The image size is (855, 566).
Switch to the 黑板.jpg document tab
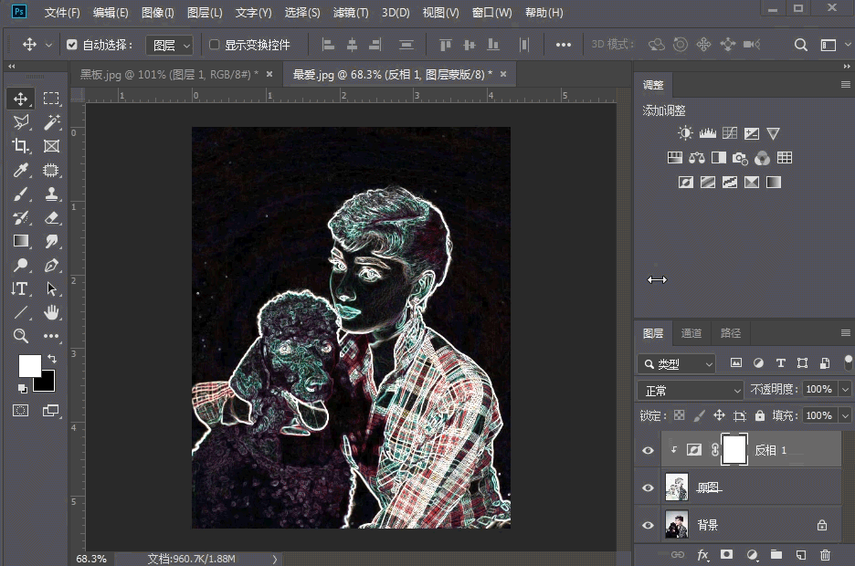(169, 74)
